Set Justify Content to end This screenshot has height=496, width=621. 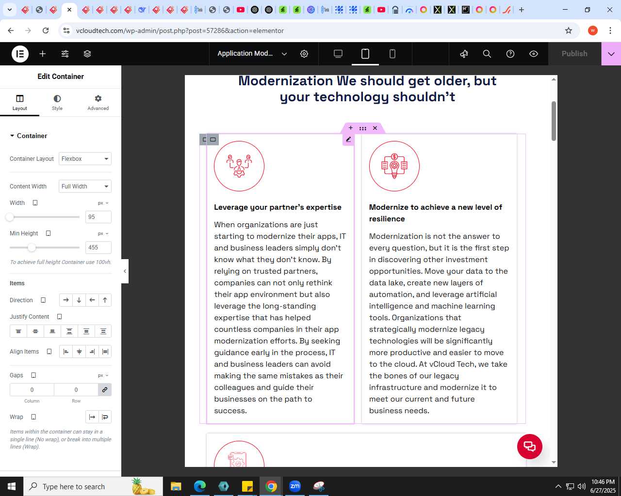52,331
